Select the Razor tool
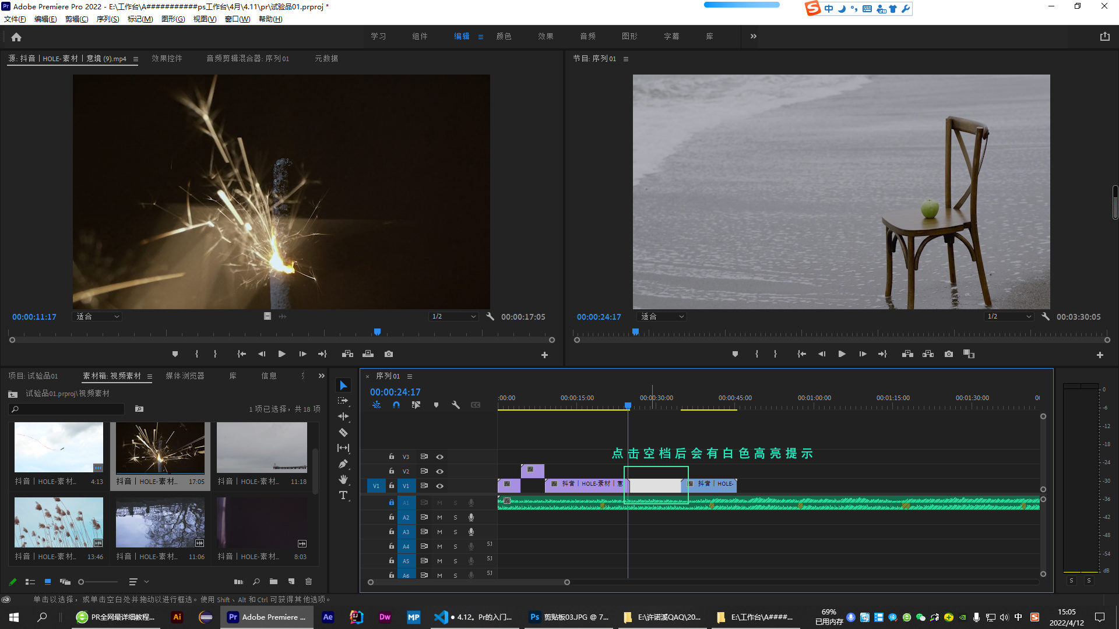The height and width of the screenshot is (629, 1119). (x=343, y=432)
